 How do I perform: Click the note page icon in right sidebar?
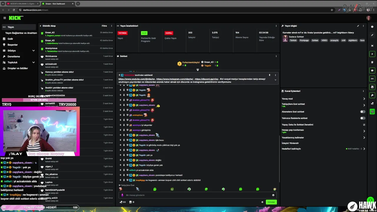(372, 62)
